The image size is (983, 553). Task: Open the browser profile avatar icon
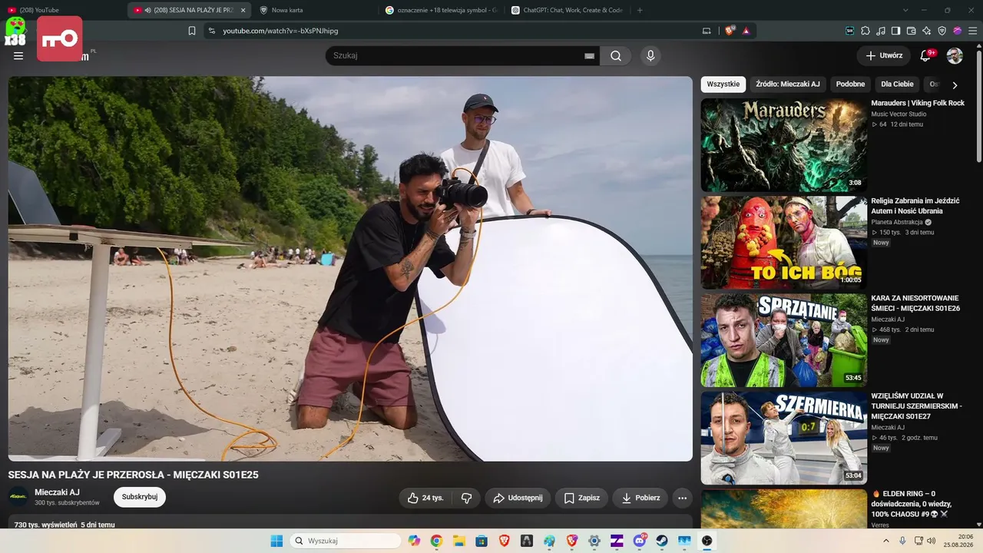pos(958,31)
